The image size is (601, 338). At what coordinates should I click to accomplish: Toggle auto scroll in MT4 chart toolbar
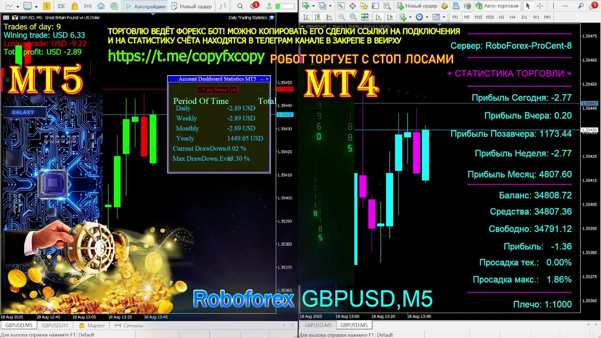pos(378,17)
